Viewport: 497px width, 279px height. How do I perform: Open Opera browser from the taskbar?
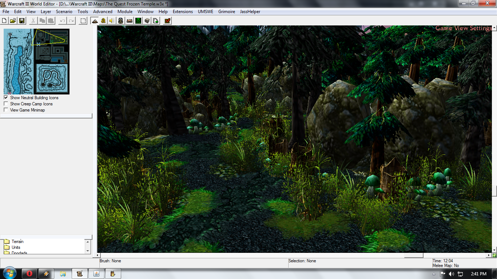coord(29,274)
